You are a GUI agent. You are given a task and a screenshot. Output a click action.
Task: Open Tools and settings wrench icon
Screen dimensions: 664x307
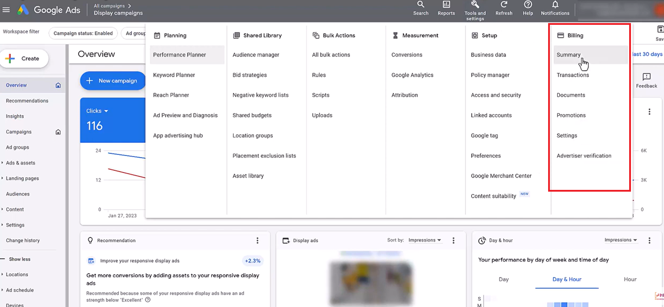coord(475,5)
